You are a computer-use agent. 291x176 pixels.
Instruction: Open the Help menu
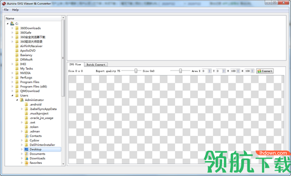[x=16, y=10]
